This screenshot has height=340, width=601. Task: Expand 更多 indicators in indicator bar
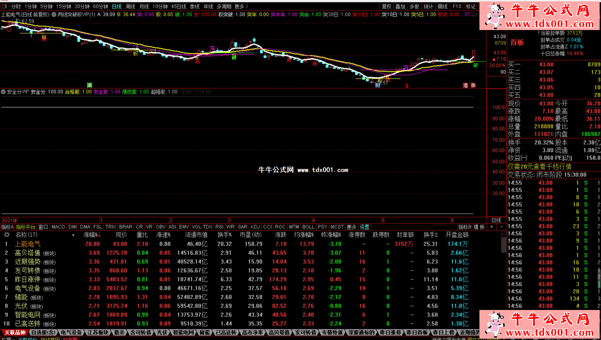click(351, 227)
